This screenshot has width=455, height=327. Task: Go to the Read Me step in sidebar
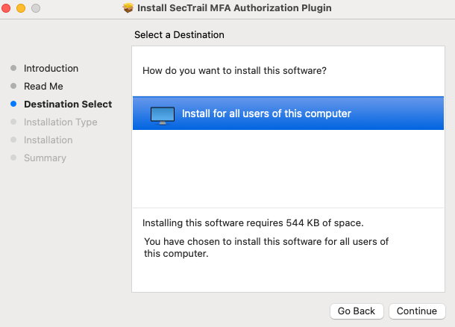43,87
